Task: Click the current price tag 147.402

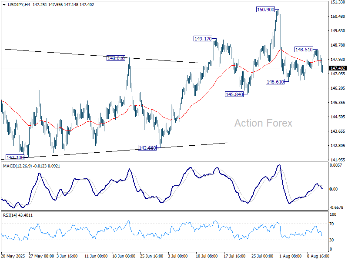Action: [x=338, y=68]
